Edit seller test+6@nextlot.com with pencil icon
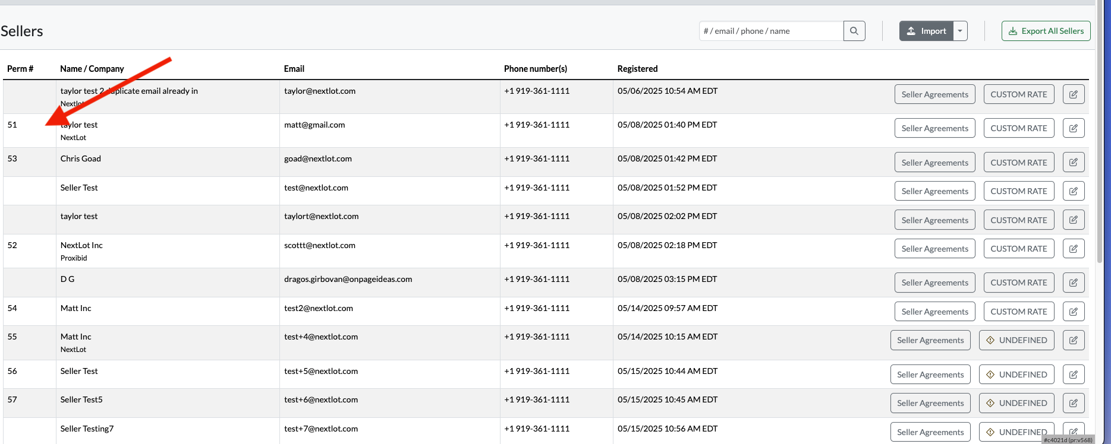Screen dimensions: 1111x444 (x=1074, y=403)
